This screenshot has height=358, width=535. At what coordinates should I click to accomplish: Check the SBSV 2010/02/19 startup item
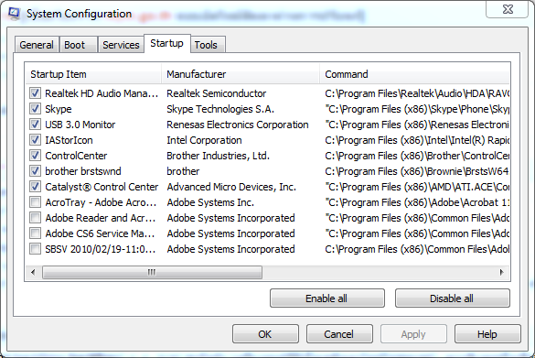(x=35, y=249)
